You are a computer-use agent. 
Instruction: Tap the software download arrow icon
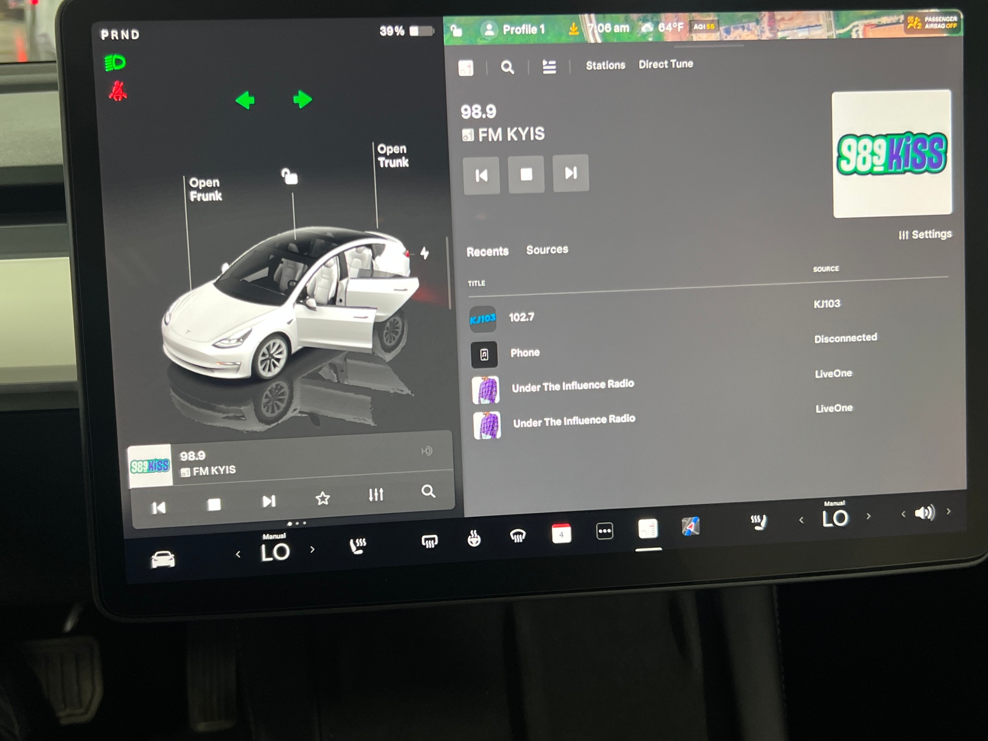574,28
